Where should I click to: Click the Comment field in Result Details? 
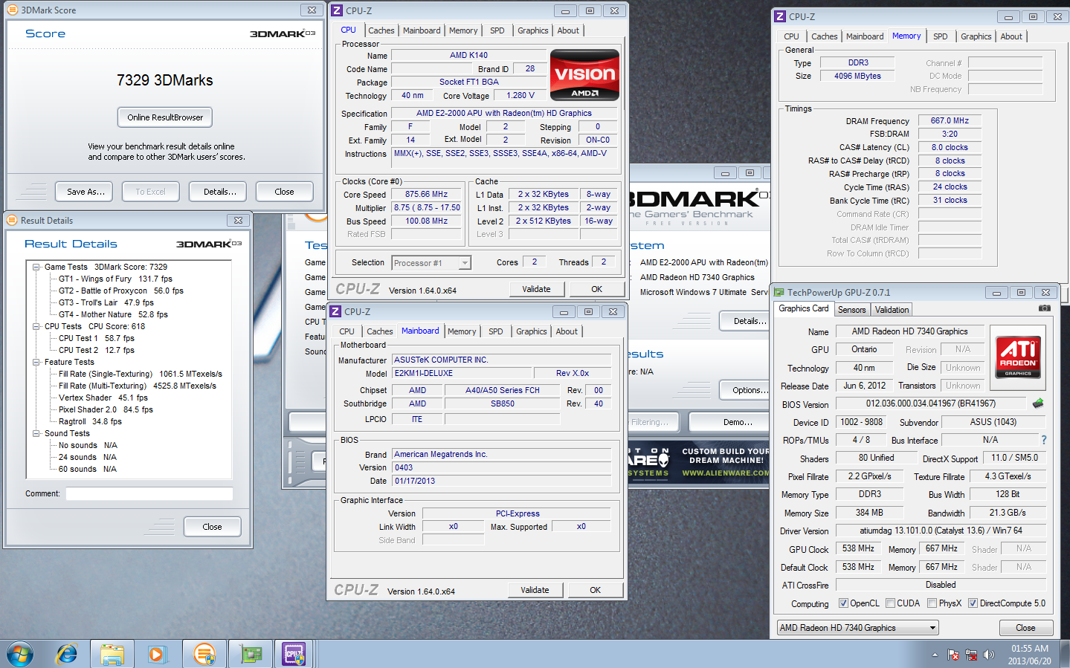(x=149, y=493)
